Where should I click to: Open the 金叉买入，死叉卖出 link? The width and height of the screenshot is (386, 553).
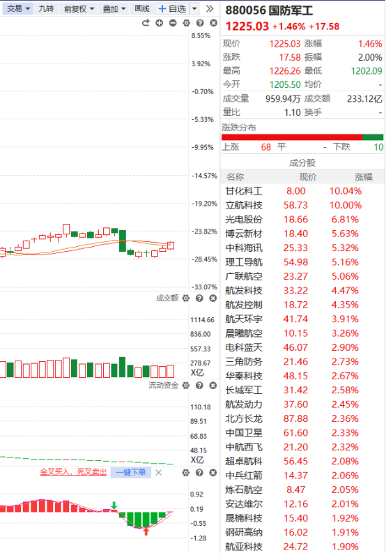tap(73, 472)
